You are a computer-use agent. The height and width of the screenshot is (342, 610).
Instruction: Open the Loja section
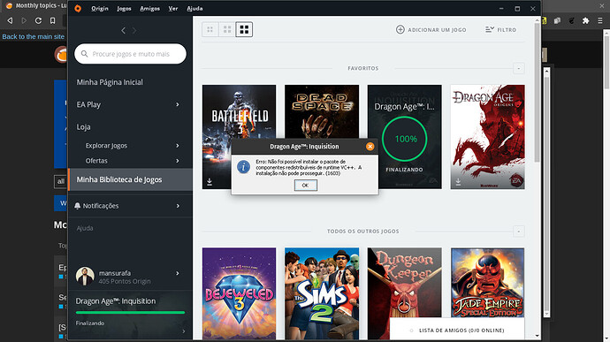pyautogui.click(x=83, y=127)
